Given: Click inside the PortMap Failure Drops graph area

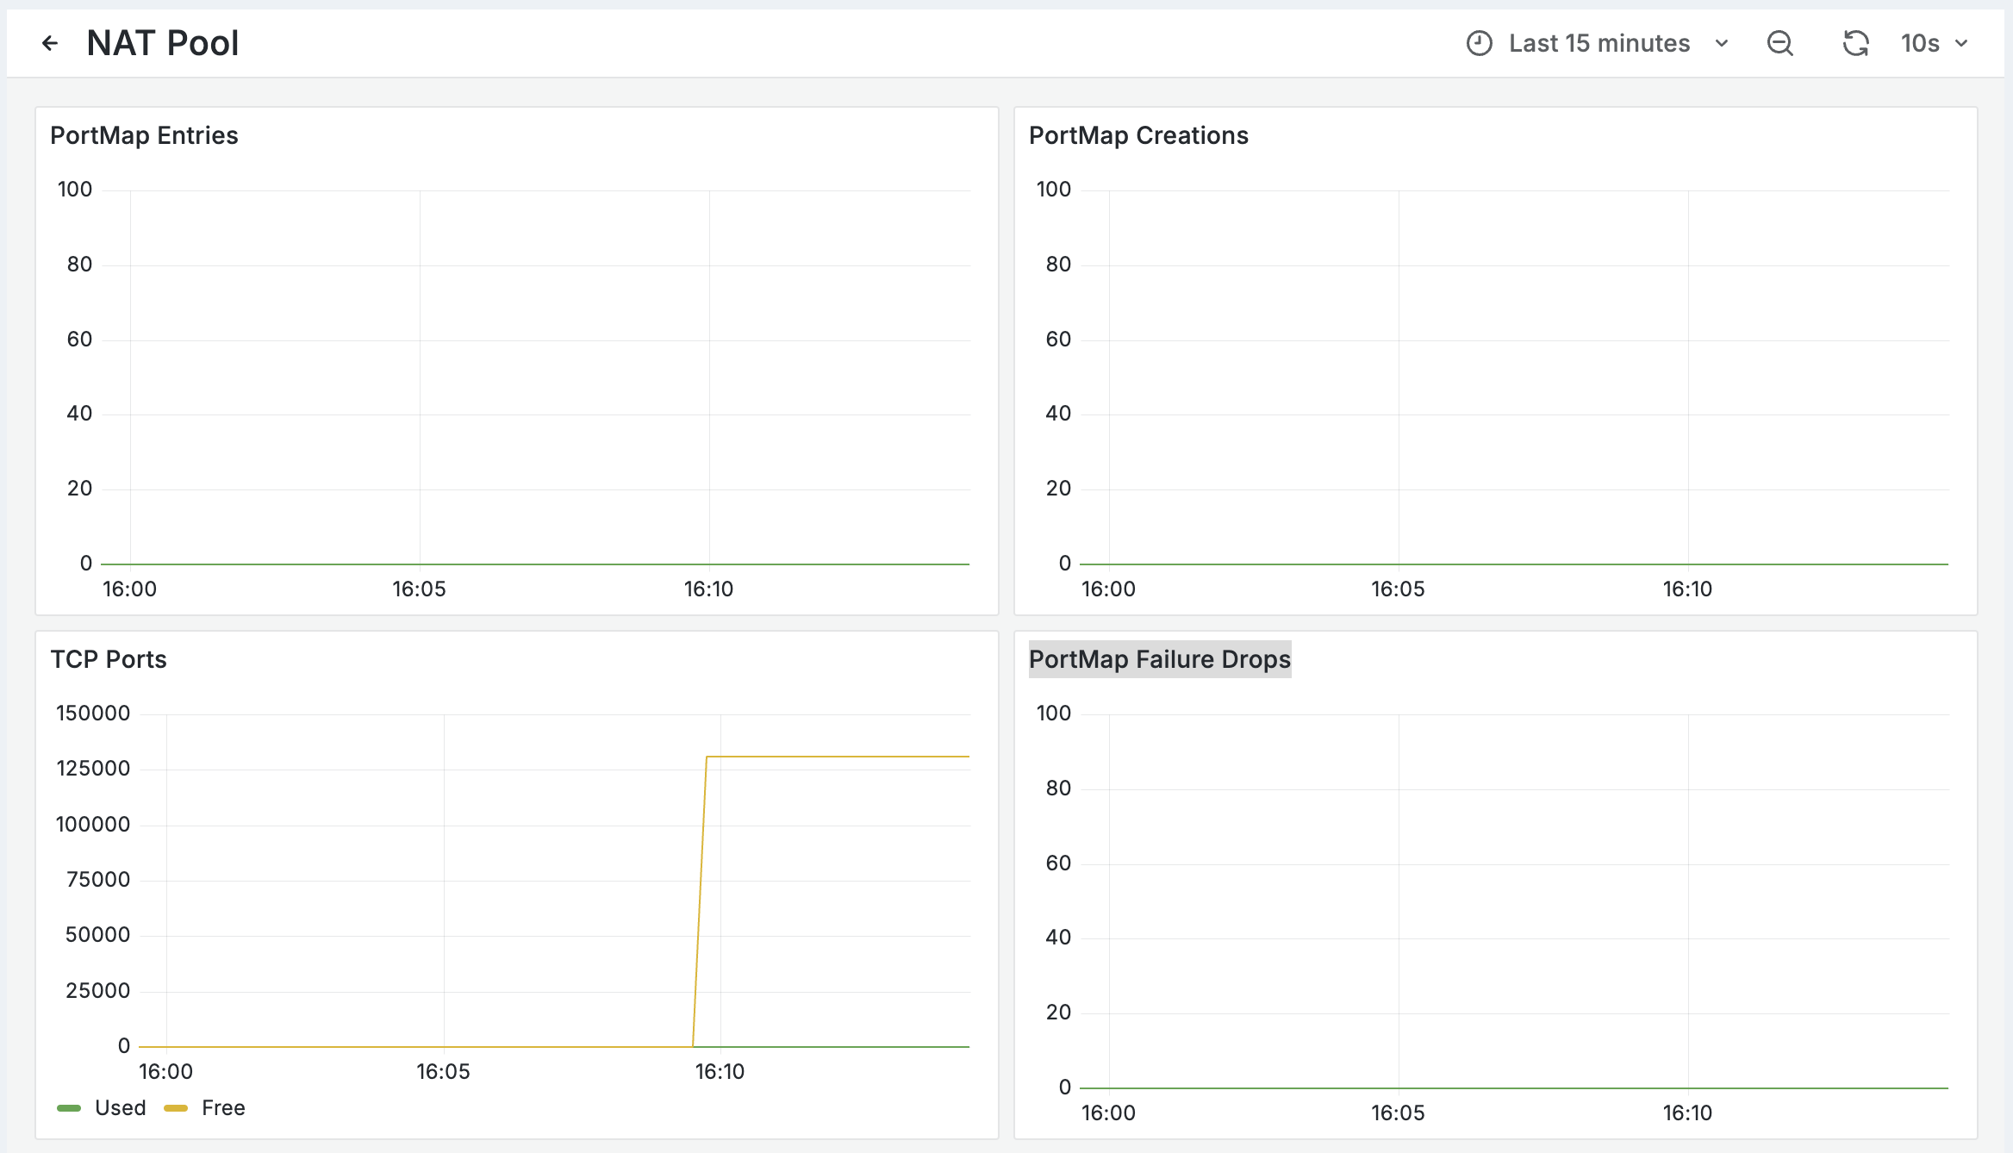Looking at the screenshot, I should pyautogui.click(x=1513, y=901).
